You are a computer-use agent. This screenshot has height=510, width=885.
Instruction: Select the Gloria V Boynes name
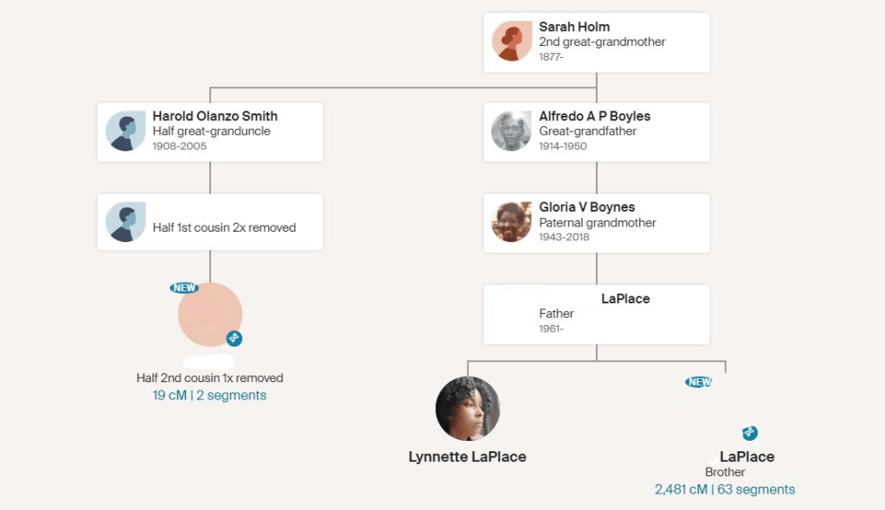(587, 207)
